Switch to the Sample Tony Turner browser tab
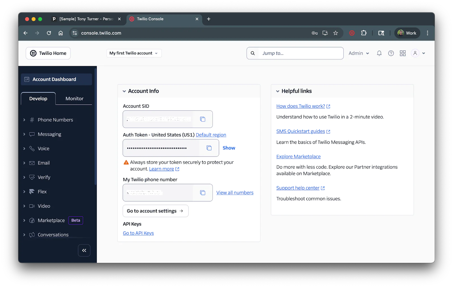 [x=85, y=19]
